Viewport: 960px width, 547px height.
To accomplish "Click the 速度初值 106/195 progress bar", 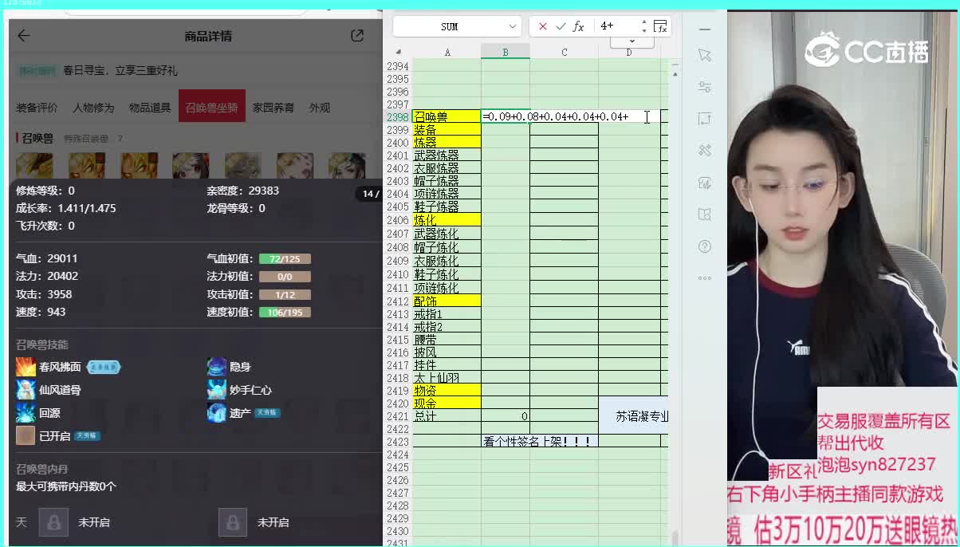I will coord(285,312).
